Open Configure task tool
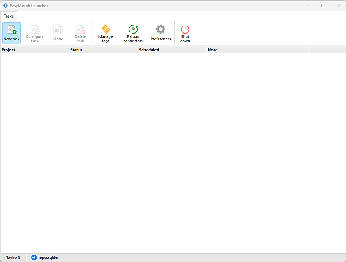The image size is (346, 262). [35, 33]
